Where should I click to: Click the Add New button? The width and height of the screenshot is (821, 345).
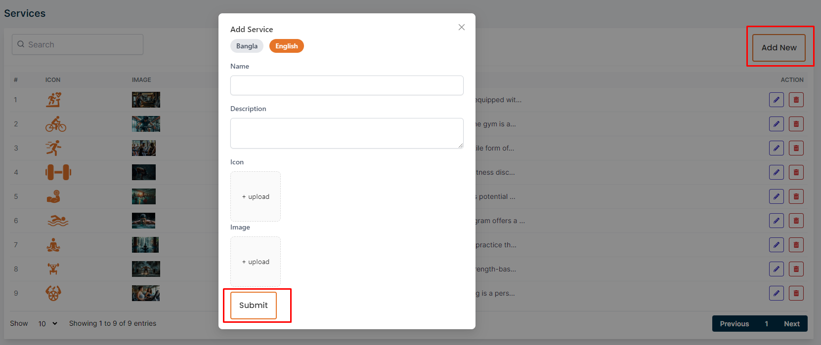778,48
